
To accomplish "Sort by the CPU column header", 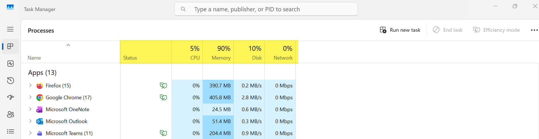I will coord(187,52).
